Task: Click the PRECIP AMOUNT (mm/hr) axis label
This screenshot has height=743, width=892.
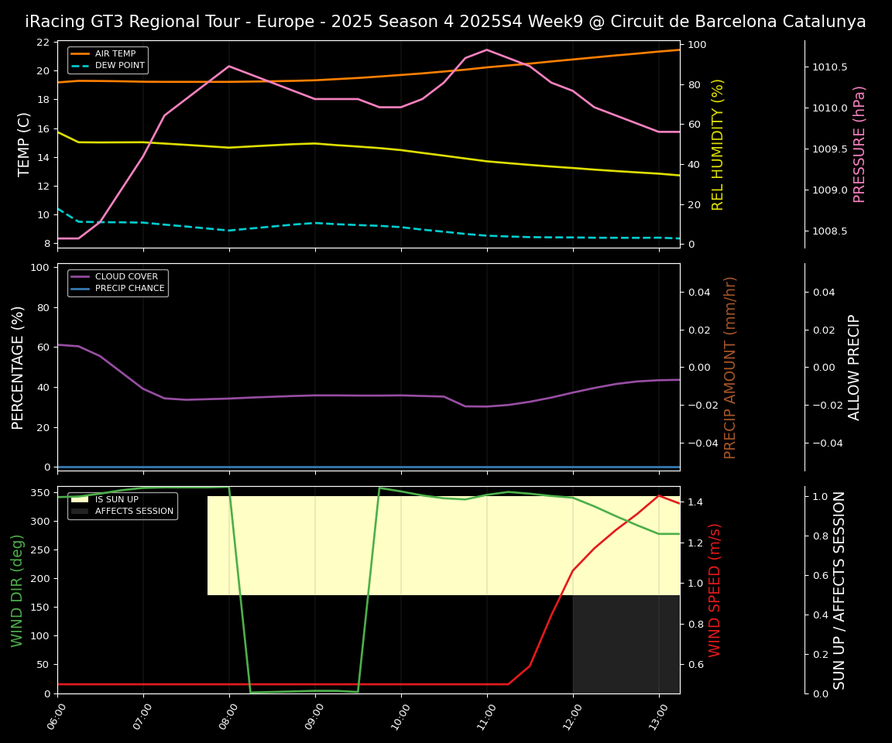Action: [730, 367]
